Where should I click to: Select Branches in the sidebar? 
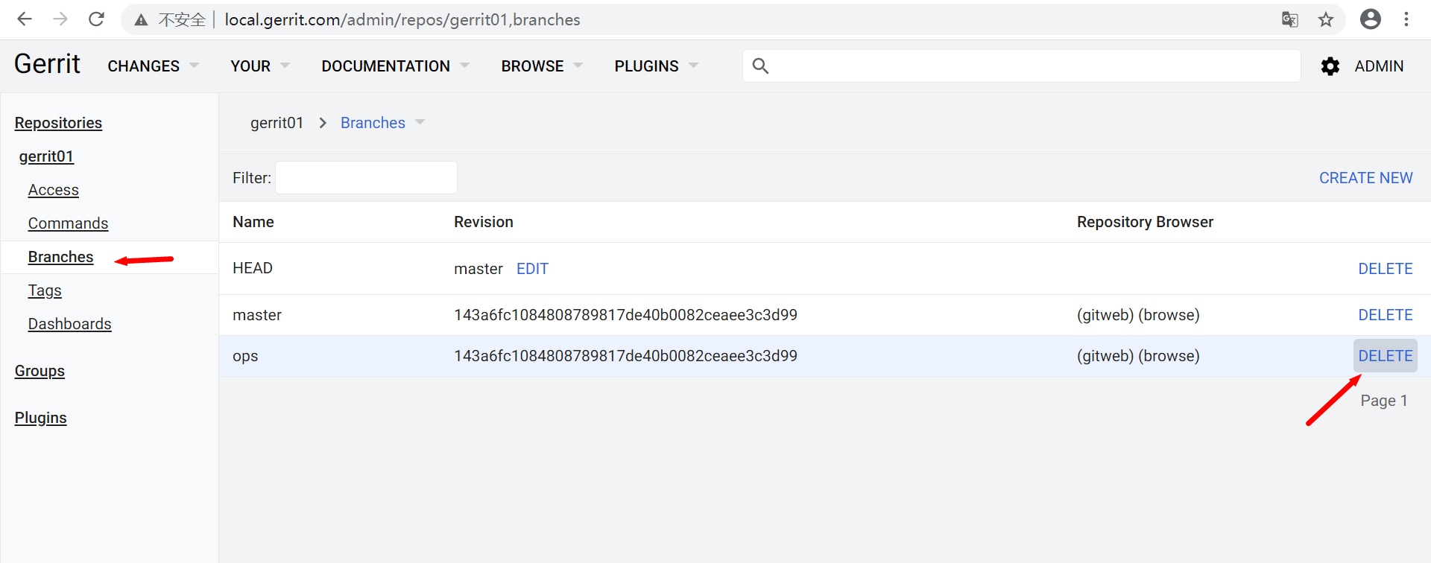(60, 257)
